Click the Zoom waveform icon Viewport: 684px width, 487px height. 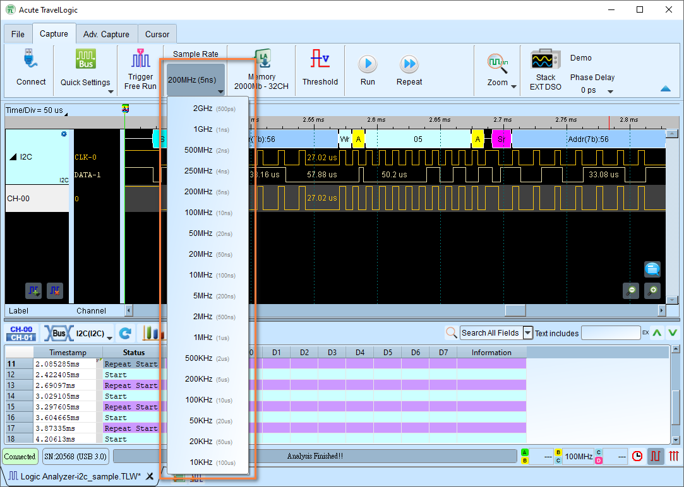(497, 64)
